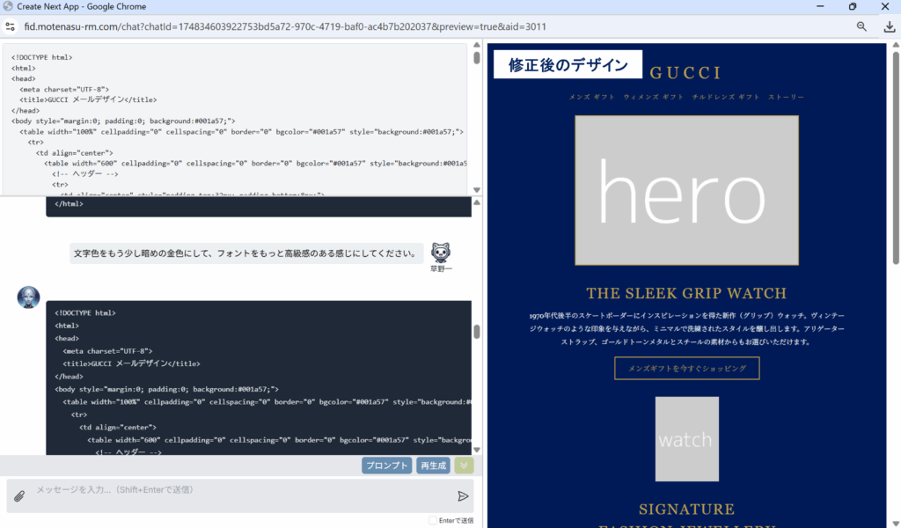The height and width of the screenshot is (528, 901).
Task: Send the message with paper plane icon
Action: (463, 495)
